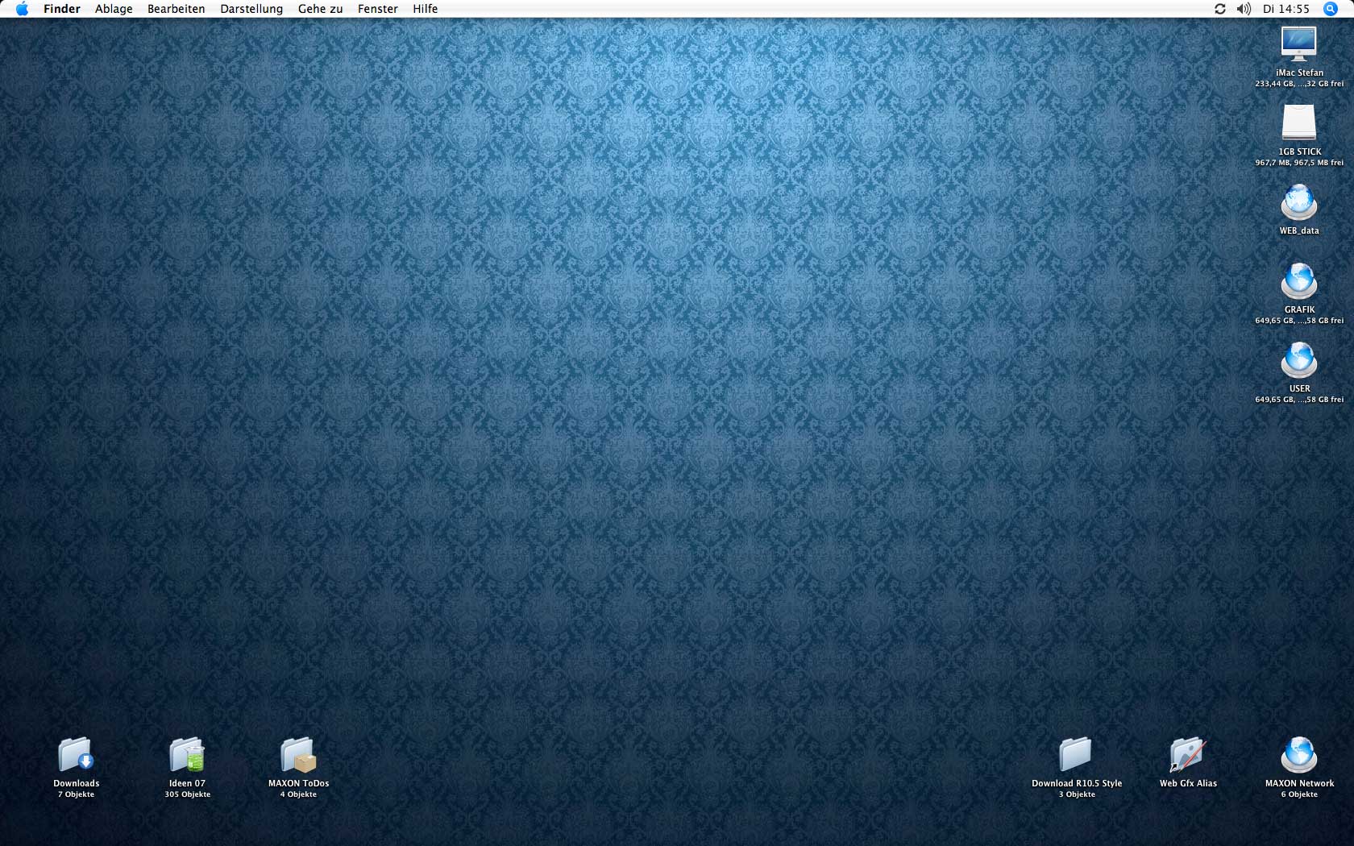Open the Bearbeiten menu
The image size is (1354, 846).
(176, 9)
